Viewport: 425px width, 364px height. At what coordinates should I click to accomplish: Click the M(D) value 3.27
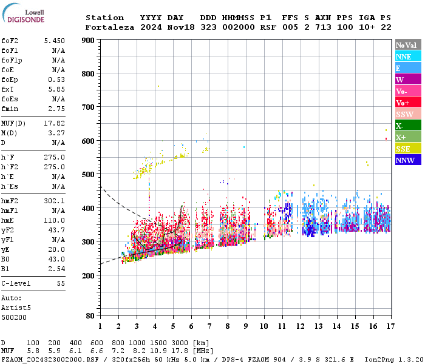(x=56, y=133)
